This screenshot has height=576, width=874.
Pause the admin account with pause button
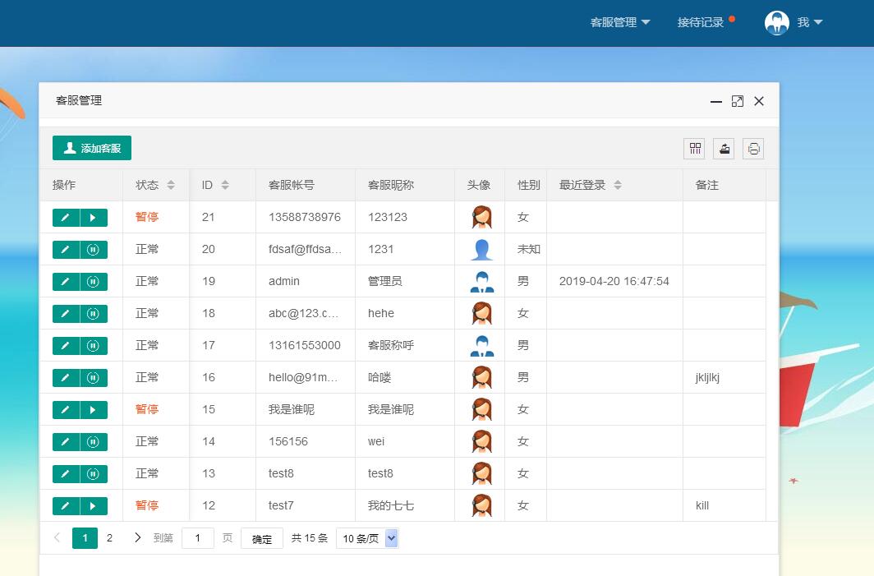pos(93,282)
